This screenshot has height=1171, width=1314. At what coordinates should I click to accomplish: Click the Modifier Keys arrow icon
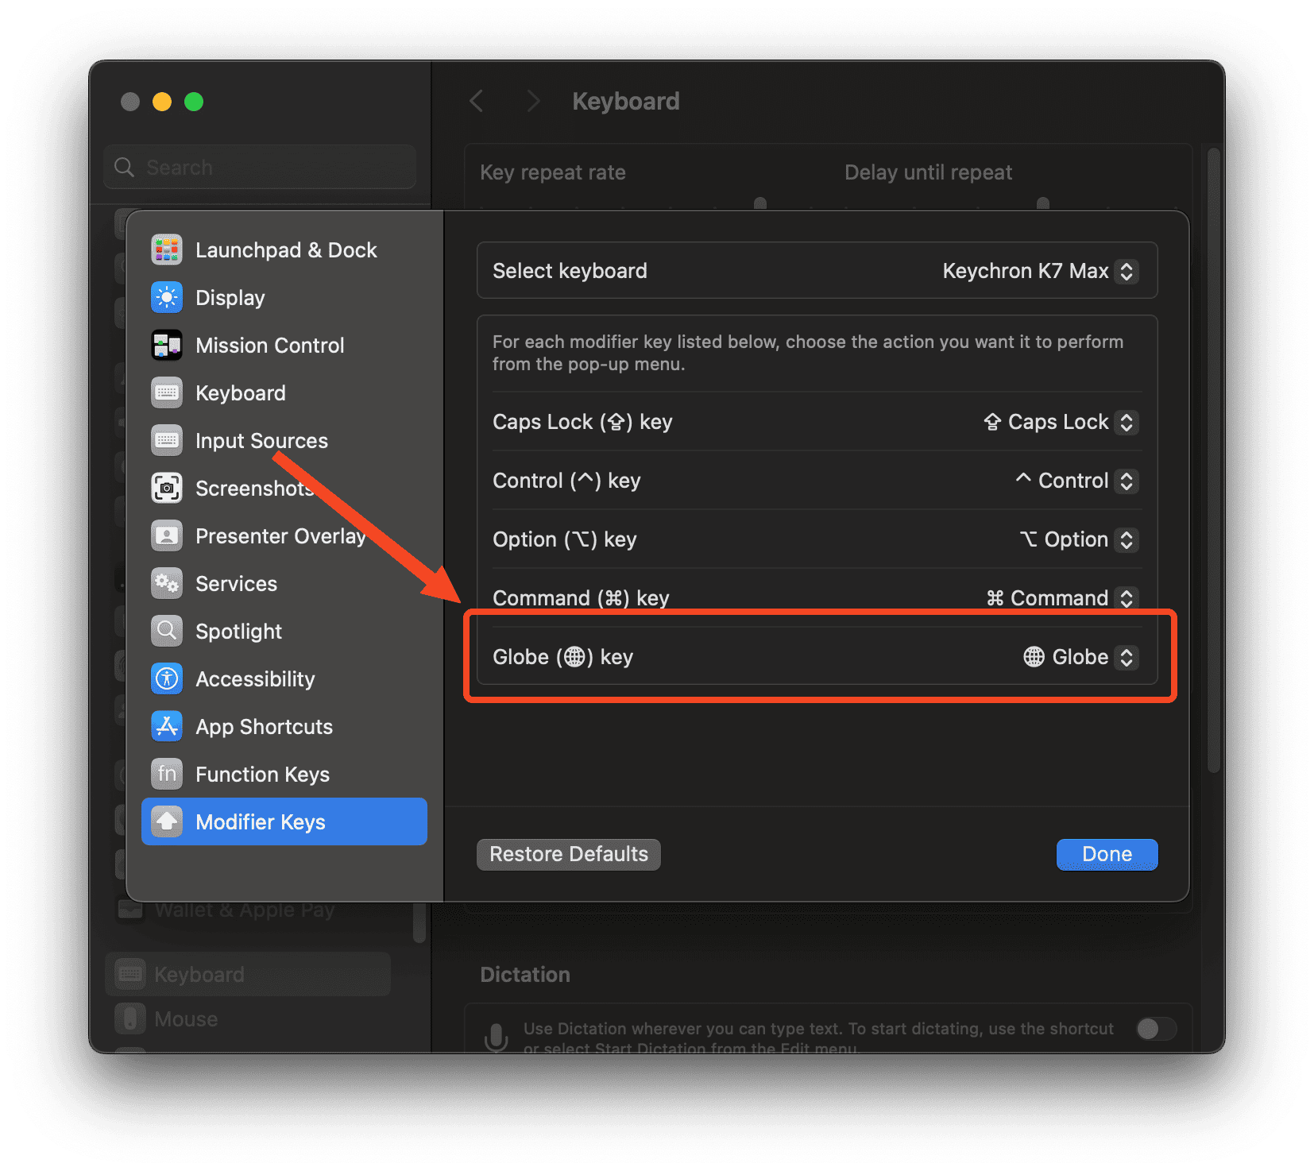pos(167,821)
